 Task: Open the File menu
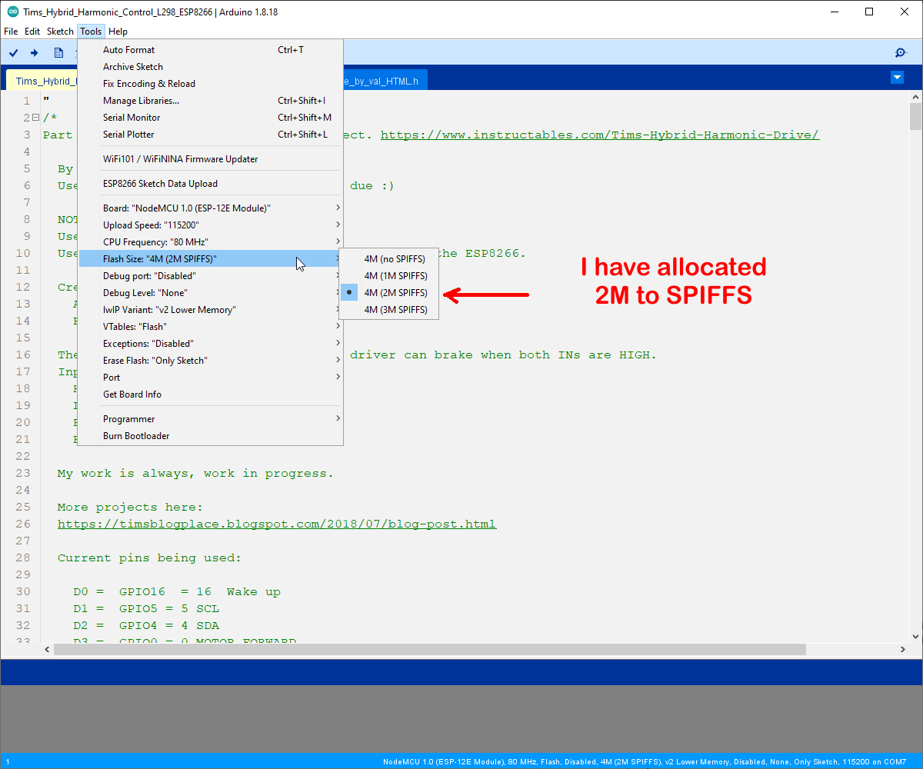pos(11,32)
